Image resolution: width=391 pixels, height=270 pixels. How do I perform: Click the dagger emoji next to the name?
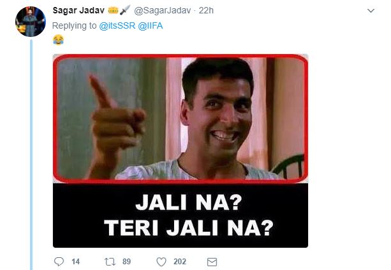click(125, 10)
